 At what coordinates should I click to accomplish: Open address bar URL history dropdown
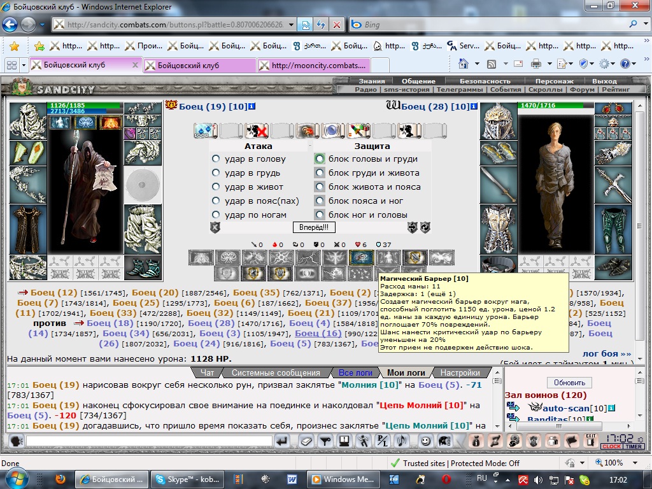point(291,25)
